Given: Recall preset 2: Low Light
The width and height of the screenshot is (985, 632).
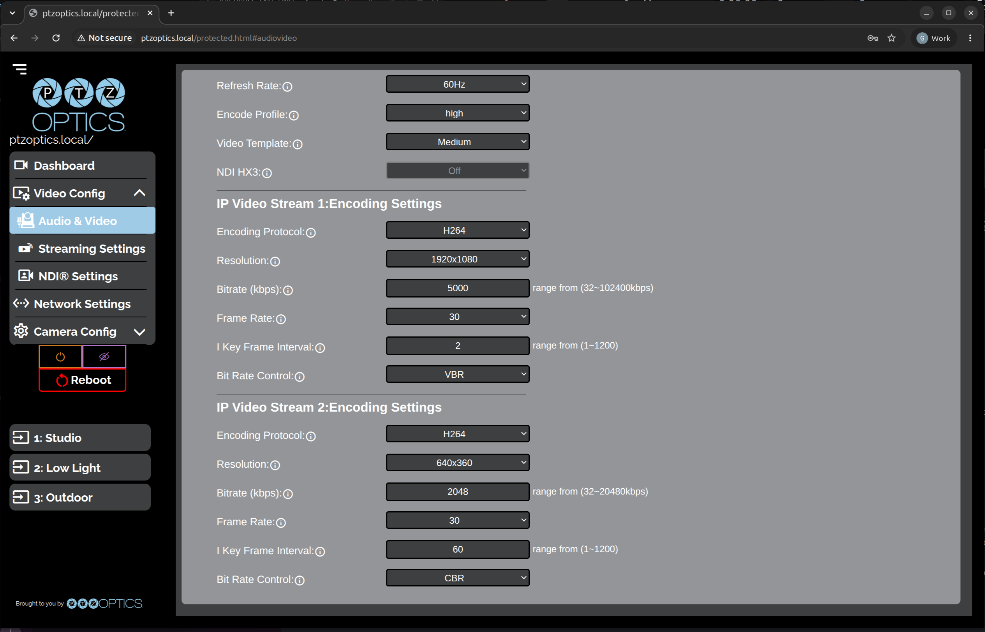Looking at the screenshot, I should click(80, 467).
